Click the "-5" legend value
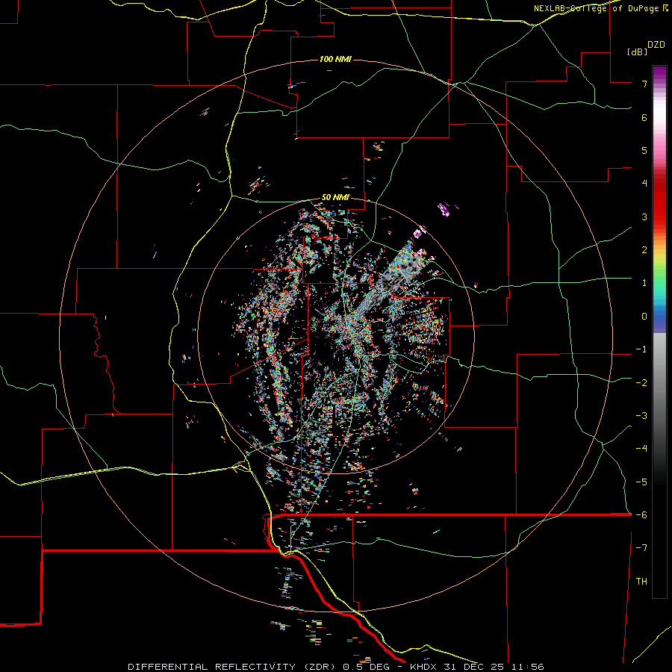 pos(641,482)
